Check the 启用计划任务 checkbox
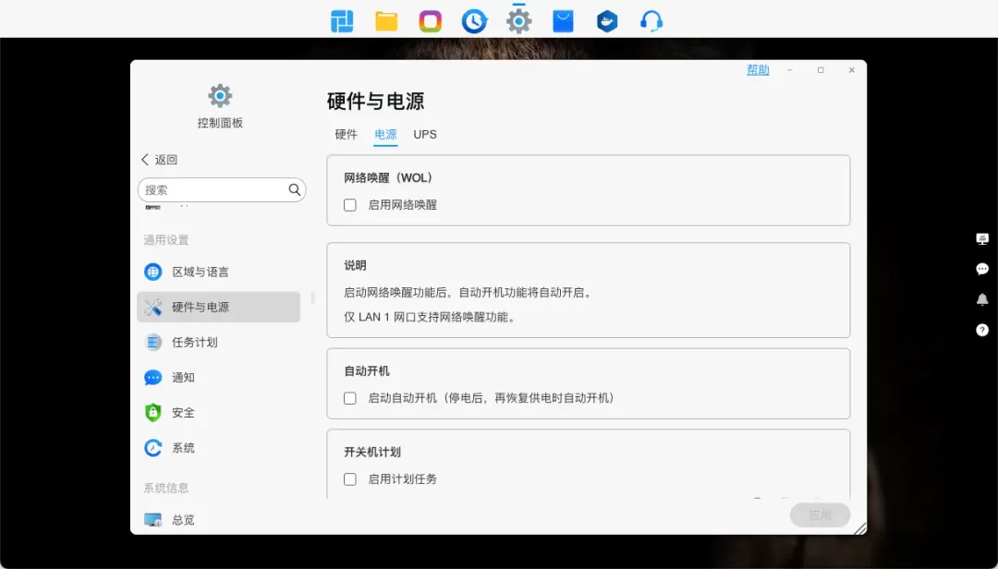 350,479
